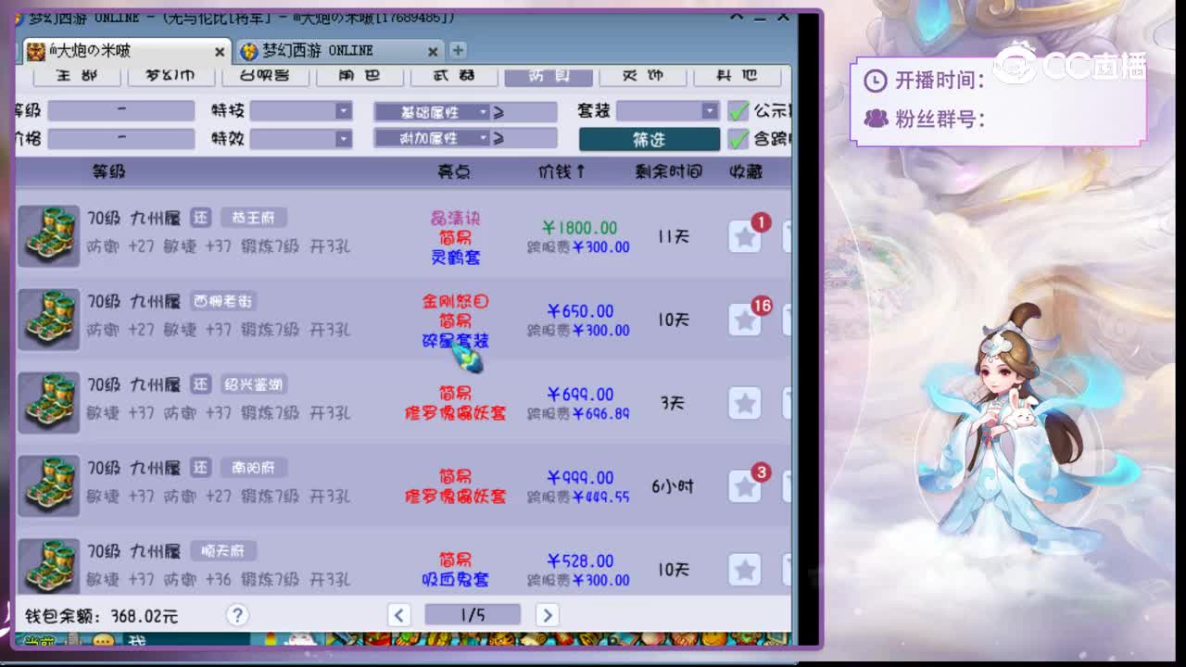
Task: Click the 还 tag on 南阳府 listing
Action: (x=201, y=468)
